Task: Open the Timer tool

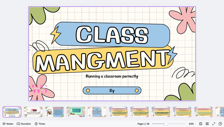Action: [x=40, y=124]
